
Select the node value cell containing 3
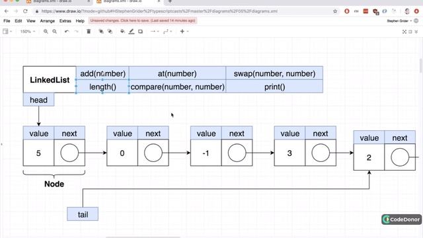[289, 153]
